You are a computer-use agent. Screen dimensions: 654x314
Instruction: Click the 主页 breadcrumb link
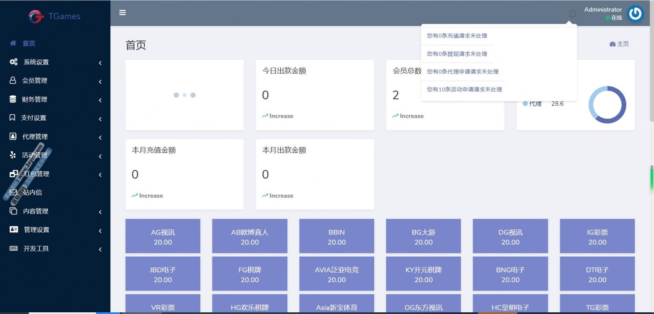point(619,44)
